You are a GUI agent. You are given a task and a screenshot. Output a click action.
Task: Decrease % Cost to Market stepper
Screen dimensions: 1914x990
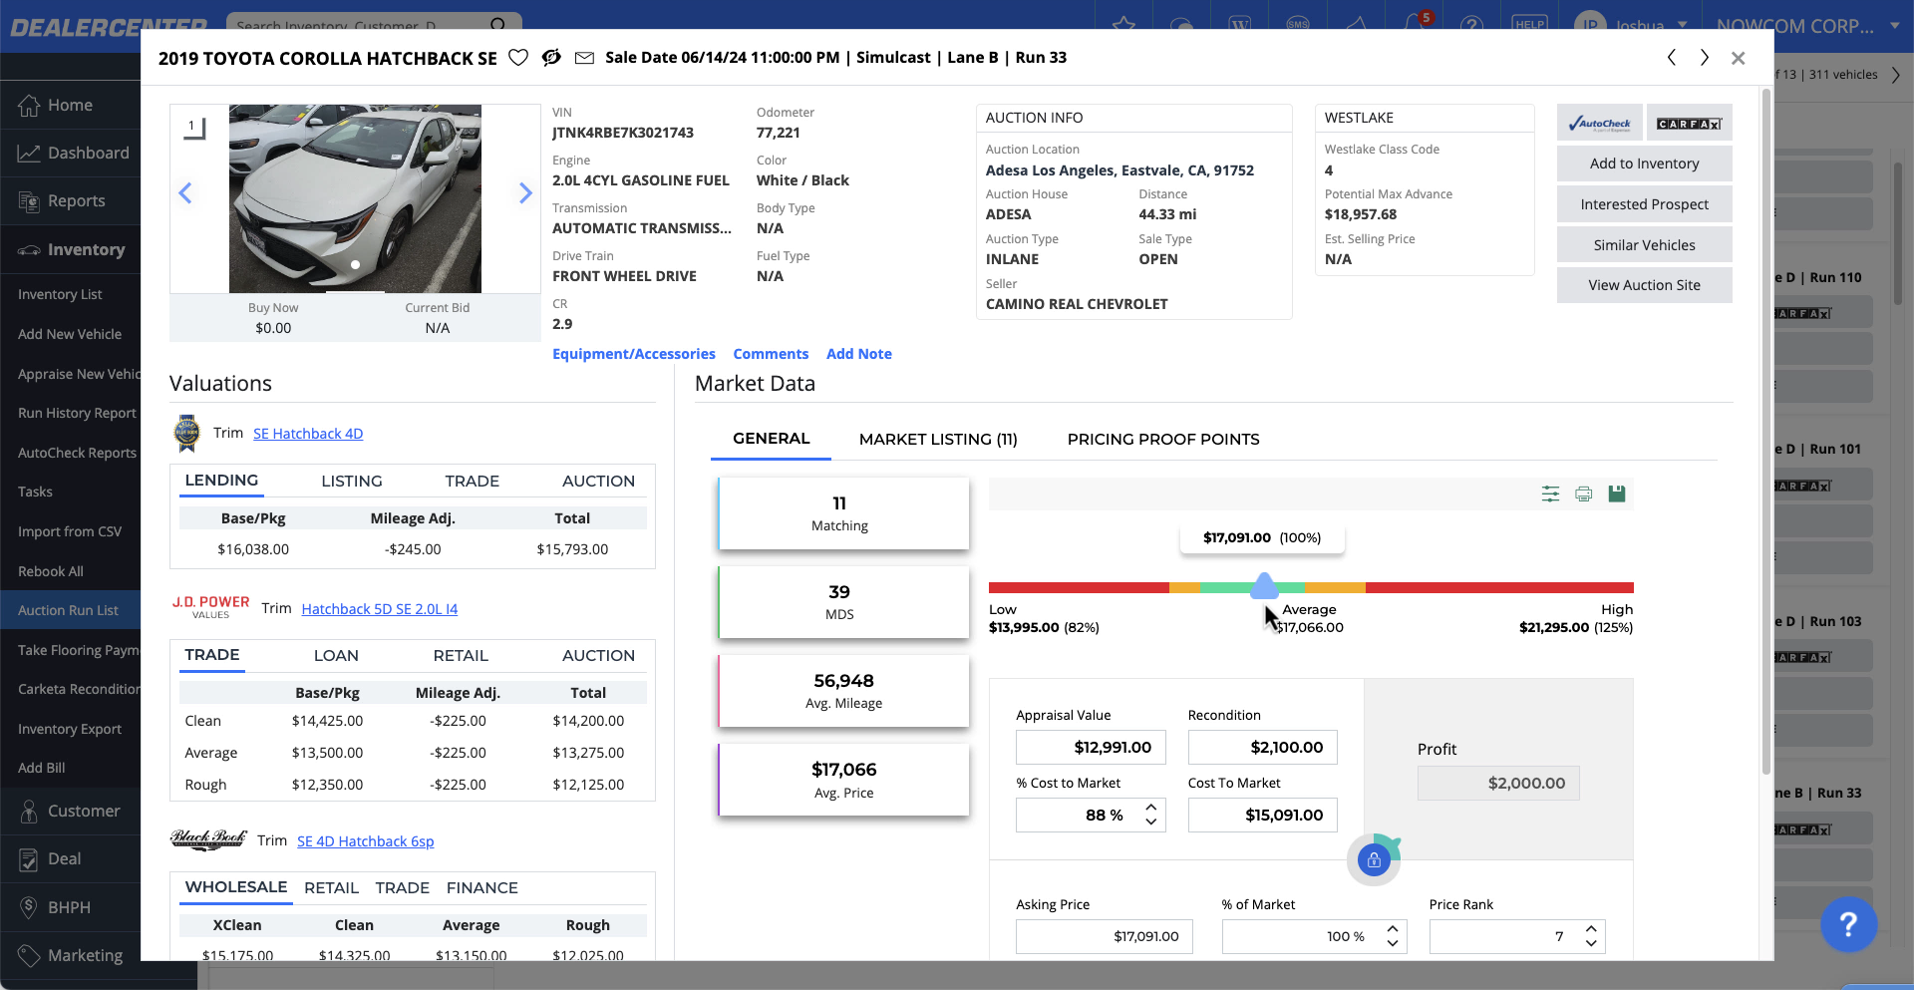pyautogui.click(x=1151, y=822)
